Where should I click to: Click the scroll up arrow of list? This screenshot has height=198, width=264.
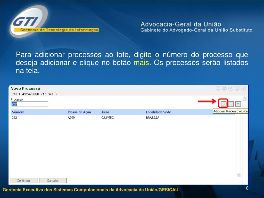pyautogui.click(x=245, y=98)
